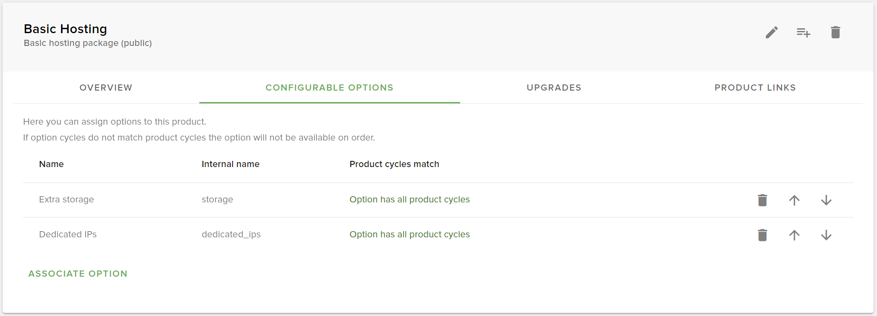Open the Upgrades tab

pos(554,88)
